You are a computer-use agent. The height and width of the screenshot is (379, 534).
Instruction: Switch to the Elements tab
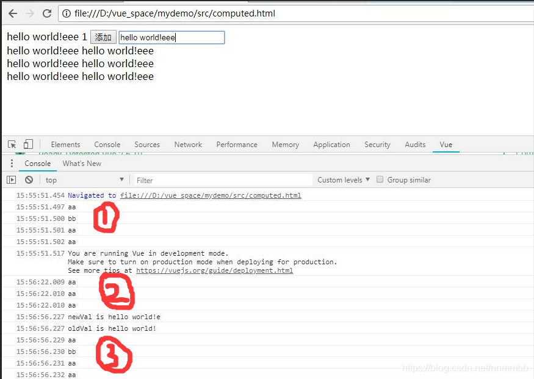[x=65, y=145]
